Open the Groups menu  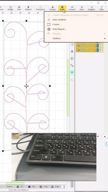click(53, 8)
